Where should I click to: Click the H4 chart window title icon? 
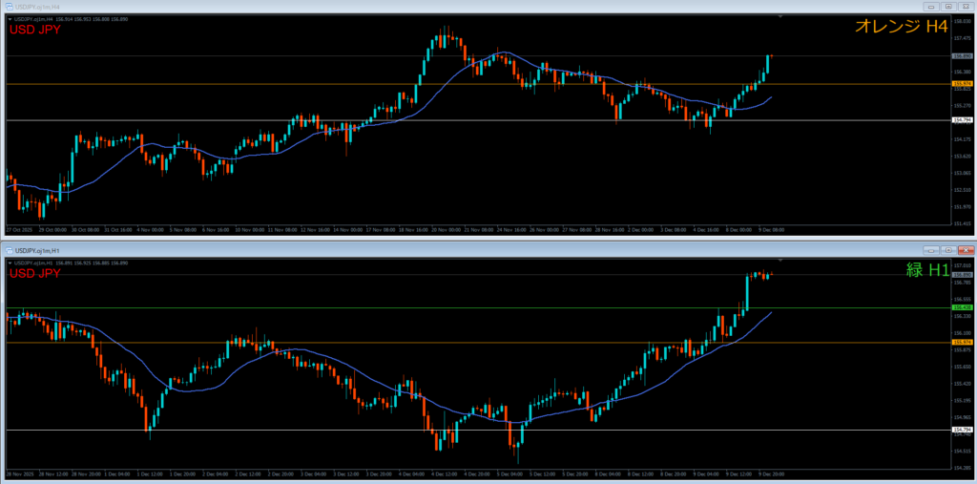[7, 6]
